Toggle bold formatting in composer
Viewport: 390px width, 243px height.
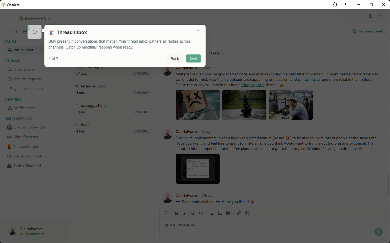point(177,213)
